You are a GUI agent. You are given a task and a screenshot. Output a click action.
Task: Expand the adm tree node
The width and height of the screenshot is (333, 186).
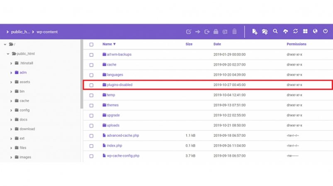11,73
